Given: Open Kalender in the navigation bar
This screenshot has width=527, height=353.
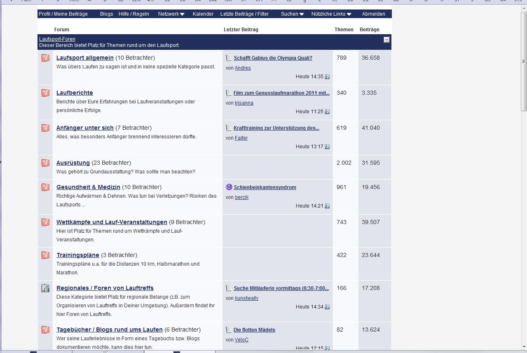Looking at the screenshot, I should pyautogui.click(x=203, y=14).
